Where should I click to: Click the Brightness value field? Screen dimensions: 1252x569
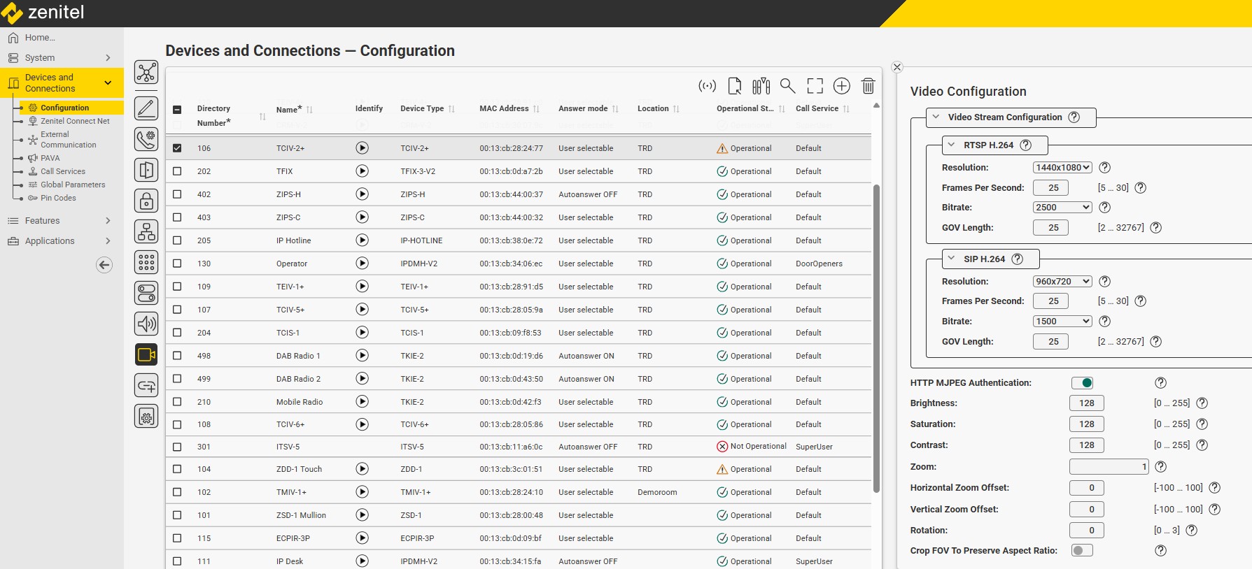(1087, 403)
